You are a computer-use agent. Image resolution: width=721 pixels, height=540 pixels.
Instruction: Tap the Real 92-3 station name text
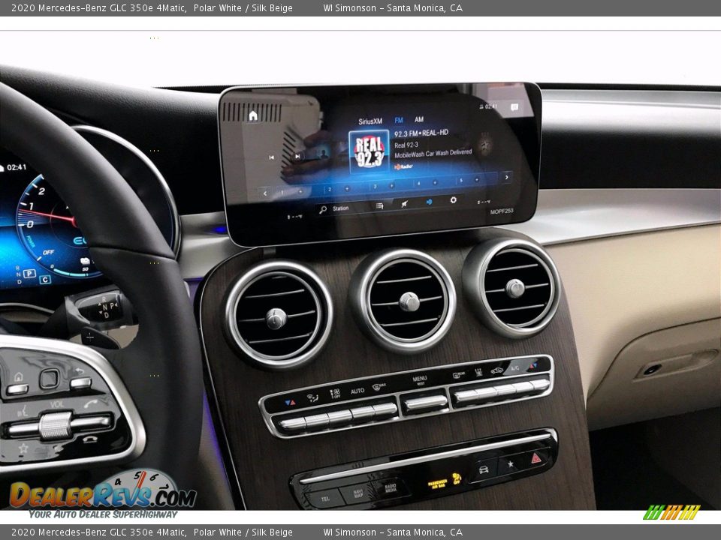(x=406, y=145)
